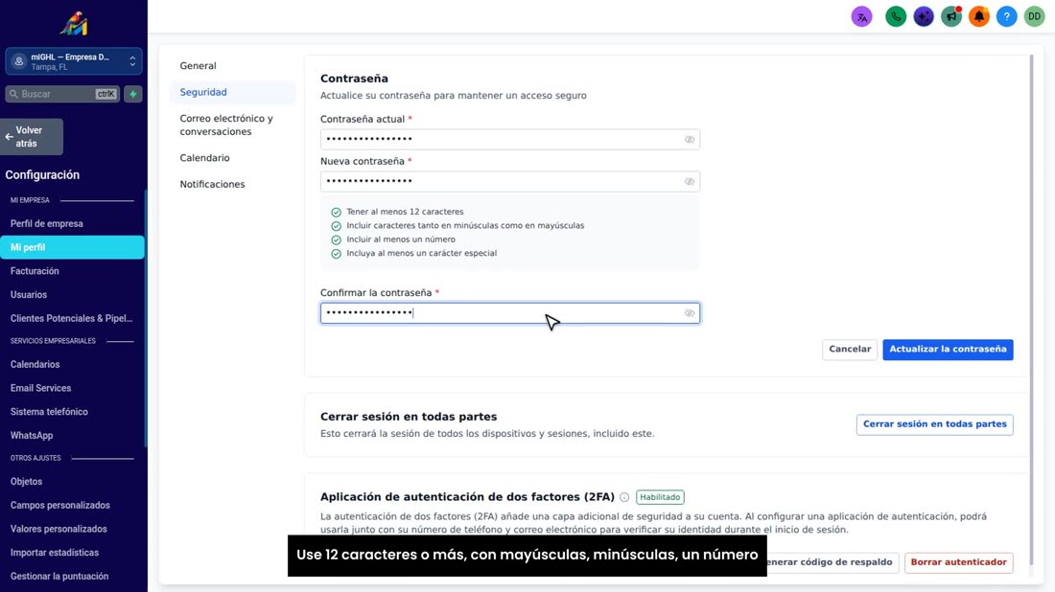The image size is (1055, 592).
Task: Open Sistema telefónico settings
Action: tap(49, 412)
